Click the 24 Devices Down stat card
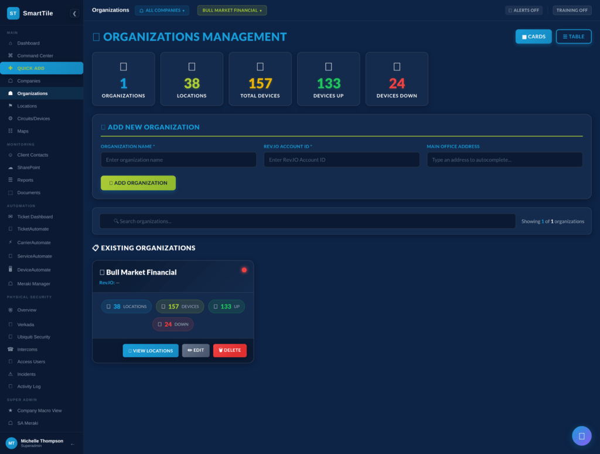 point(397,79)
